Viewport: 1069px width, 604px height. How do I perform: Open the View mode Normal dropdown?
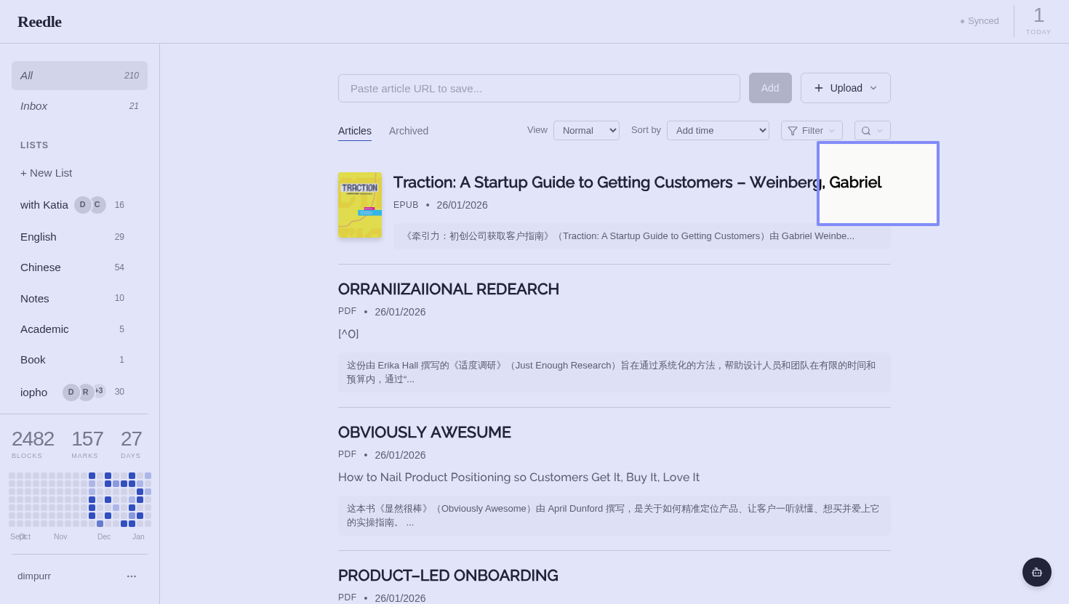point(586,131)
